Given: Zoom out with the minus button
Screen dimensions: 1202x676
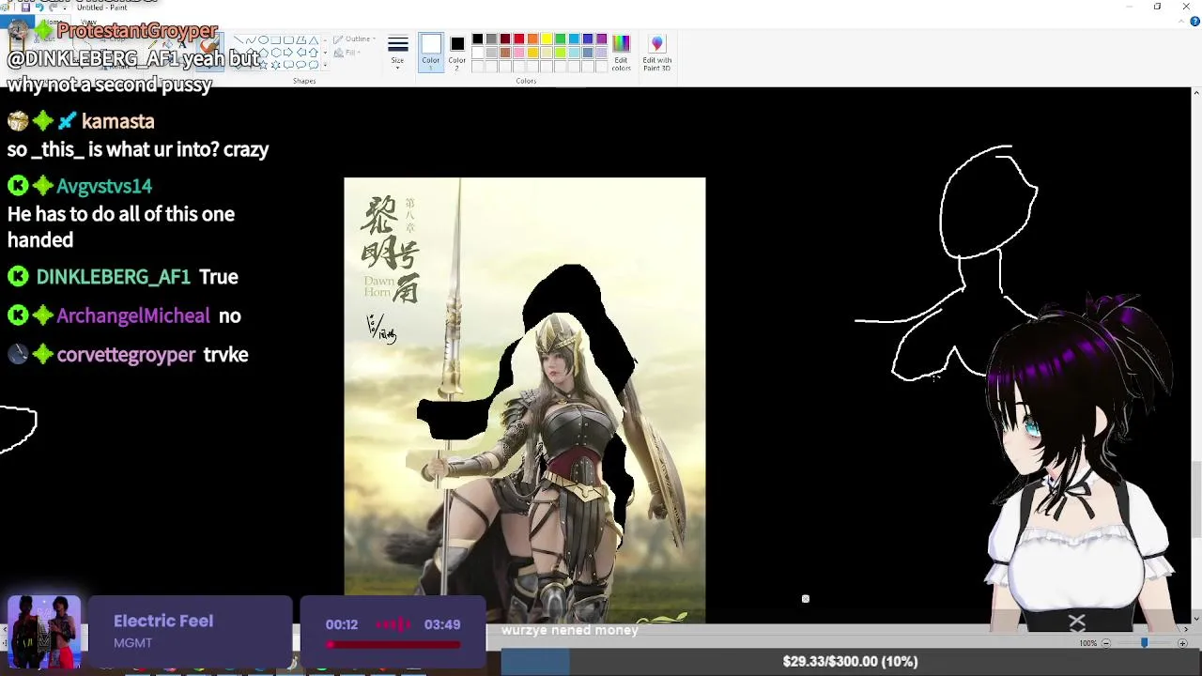Looking at the screenshot, I should coord(1106,643).
